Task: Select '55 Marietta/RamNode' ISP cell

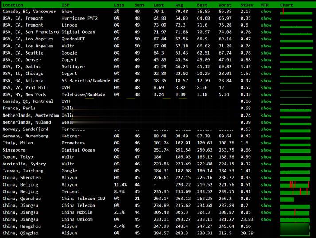Action: click(86, 81)
